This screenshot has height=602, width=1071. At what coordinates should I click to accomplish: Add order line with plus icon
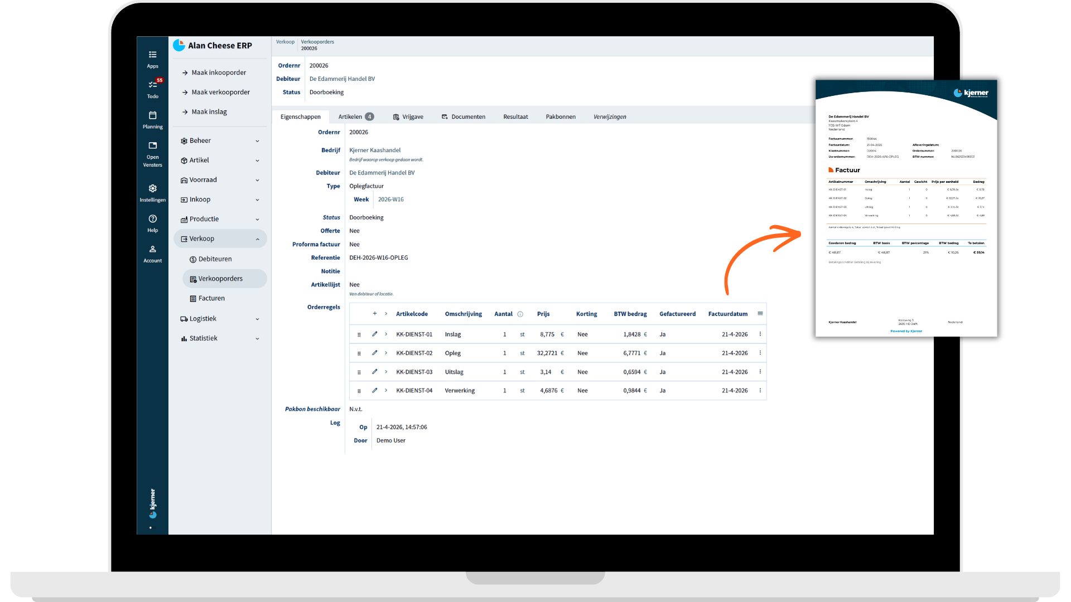(375, 314)
